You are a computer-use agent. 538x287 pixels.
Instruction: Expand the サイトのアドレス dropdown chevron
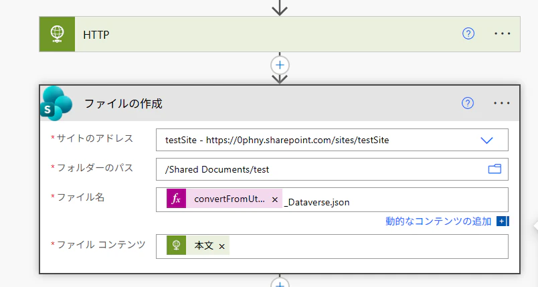click(486, 140)
